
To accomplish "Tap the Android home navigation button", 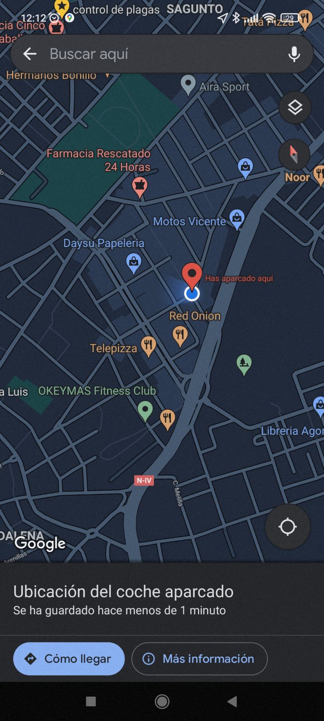I will (x=162, y=701).
